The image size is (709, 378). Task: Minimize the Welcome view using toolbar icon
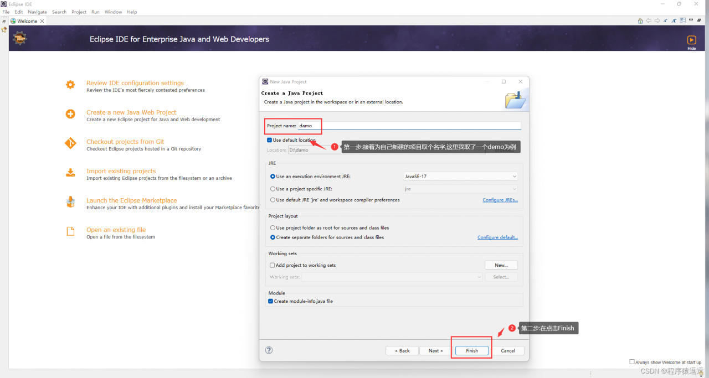pos(691,19)
